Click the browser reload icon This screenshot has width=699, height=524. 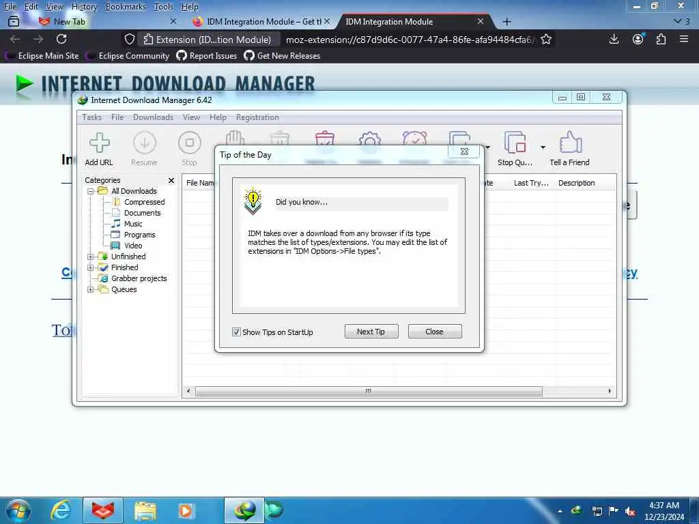point(61,39)
